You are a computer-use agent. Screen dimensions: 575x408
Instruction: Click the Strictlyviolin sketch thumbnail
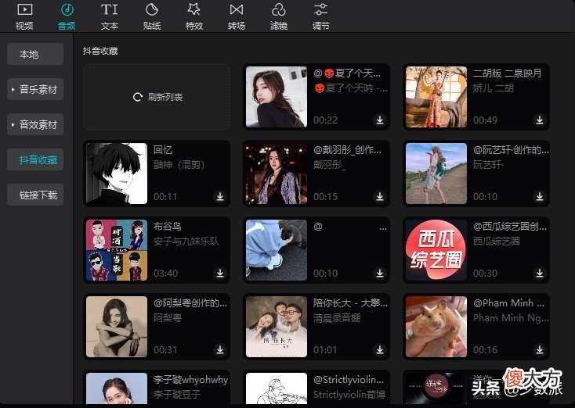pos(277,388)
